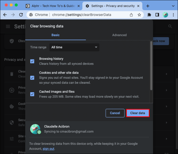
Task: Uncheck the Browsing history checkbox
Action: click(32, 61)
